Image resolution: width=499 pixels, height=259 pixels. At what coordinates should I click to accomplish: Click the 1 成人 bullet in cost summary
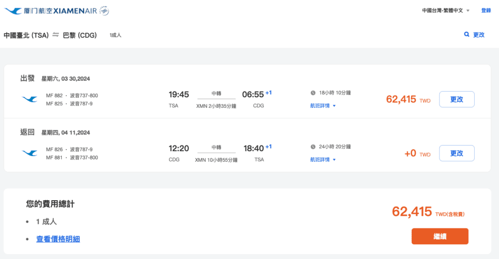[x=46, y=222]
